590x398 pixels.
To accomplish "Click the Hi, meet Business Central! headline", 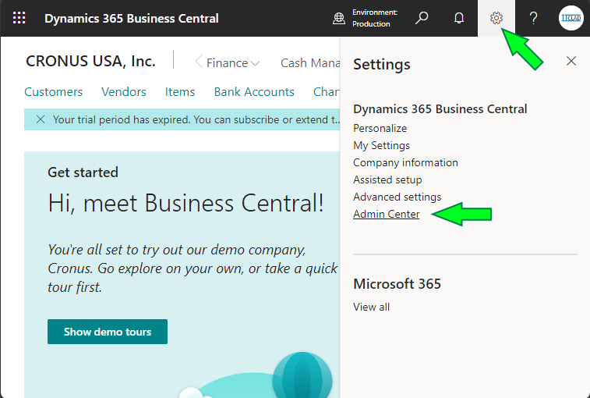I will point(185,204).
